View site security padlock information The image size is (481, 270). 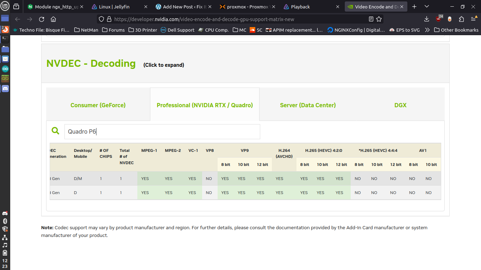(109, 19)
